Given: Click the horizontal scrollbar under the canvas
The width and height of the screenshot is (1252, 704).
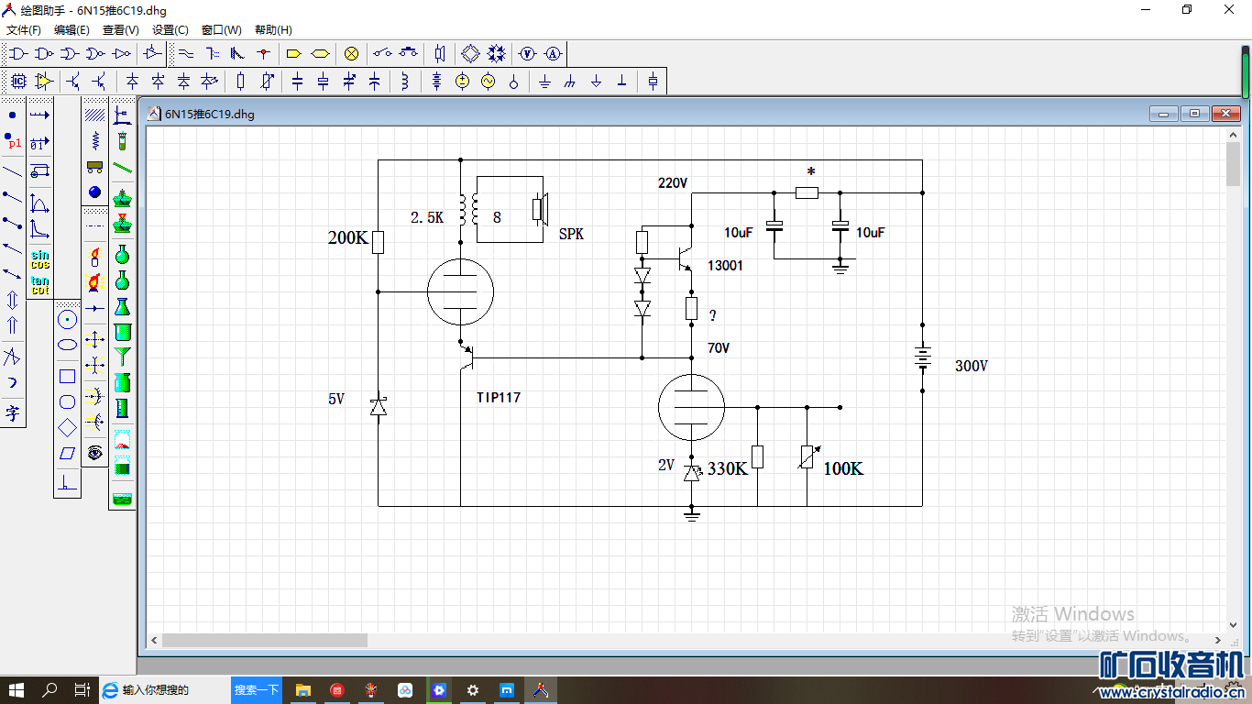Looking at the screenshot, I should [266, 640].
